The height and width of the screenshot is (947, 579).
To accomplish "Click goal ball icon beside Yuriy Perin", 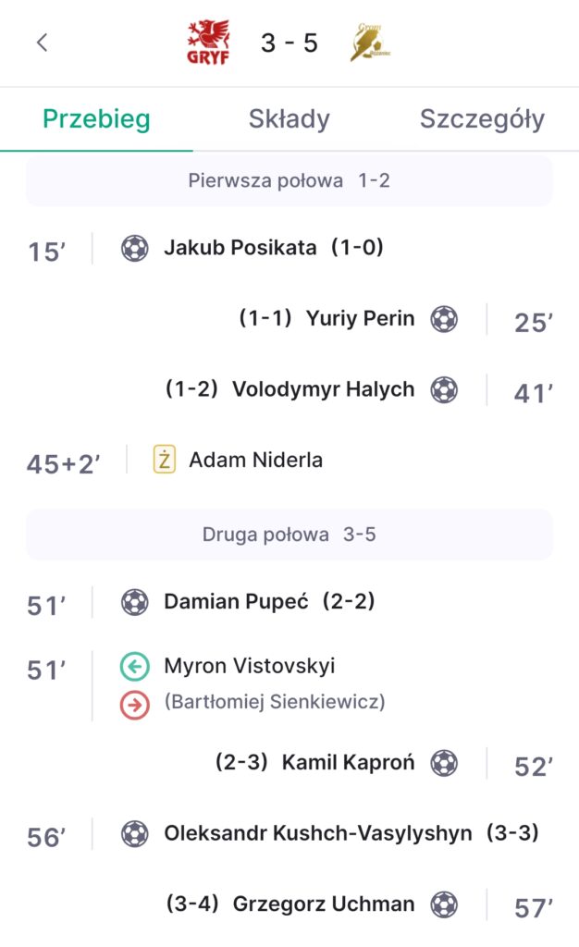I will pos(444,319).
